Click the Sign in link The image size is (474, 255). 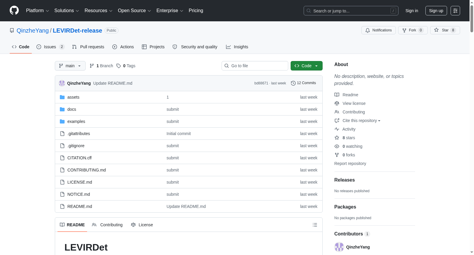412,11
